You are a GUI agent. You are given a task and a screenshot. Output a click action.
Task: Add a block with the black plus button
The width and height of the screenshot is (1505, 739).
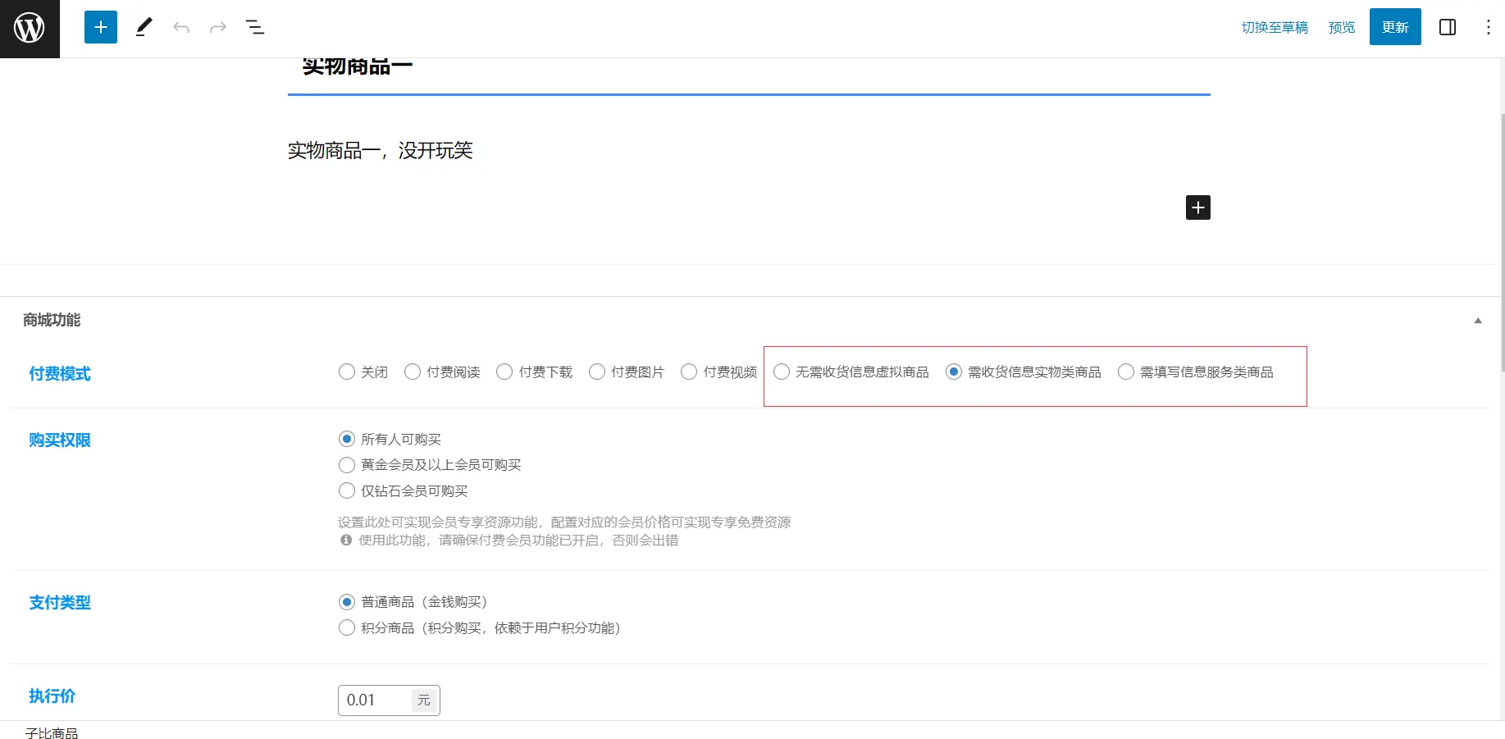1198,208
